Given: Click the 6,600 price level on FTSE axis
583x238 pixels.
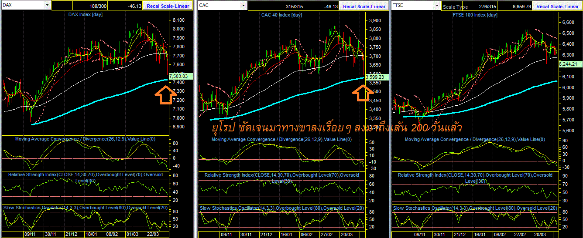Looking at the screenshot, I should click(x=569, y=22).
